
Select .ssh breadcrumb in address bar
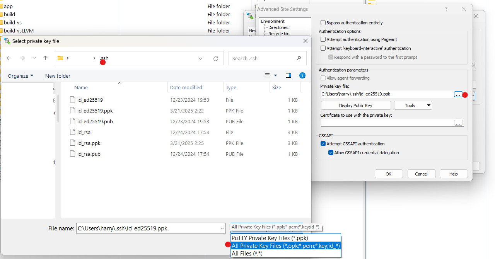tap(104, 58)
